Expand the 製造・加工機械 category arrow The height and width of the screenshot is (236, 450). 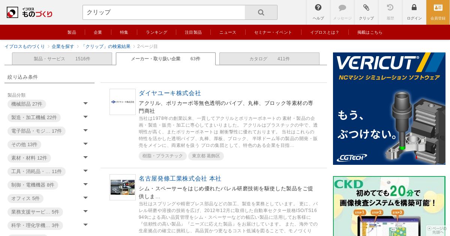click(x=85, y=117)
